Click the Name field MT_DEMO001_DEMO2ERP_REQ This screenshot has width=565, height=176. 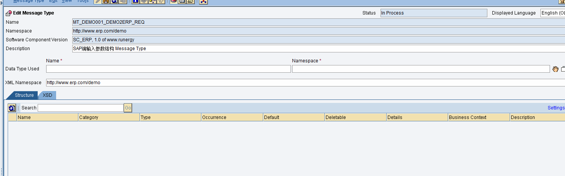318,22
